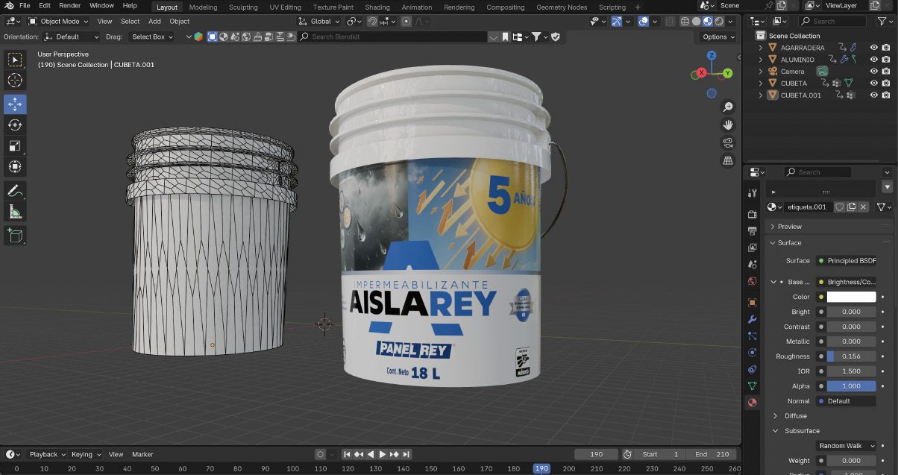The height and width of the screenshot is (475, 898).
Task: Select the 3D Cursor tool
Action: (15, 81)
